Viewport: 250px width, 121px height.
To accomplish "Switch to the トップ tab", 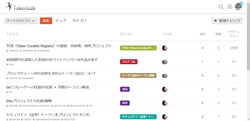I will (61, 21).
